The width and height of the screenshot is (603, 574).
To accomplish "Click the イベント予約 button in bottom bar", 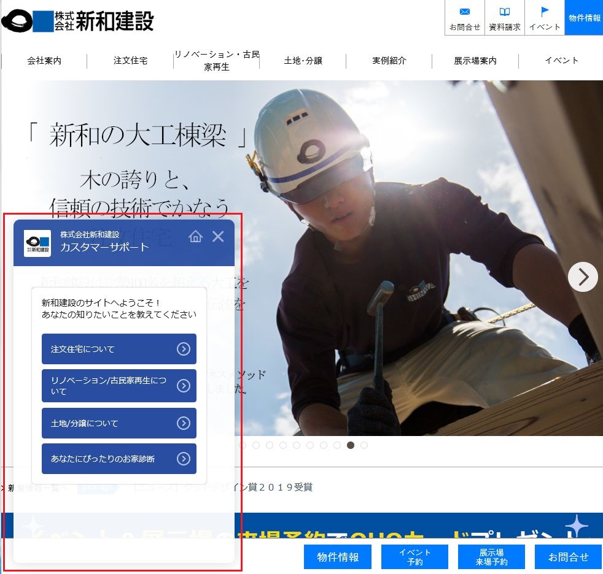I will coord(414,557).
